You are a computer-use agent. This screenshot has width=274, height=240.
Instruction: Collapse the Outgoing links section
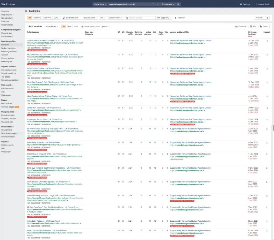8,112
